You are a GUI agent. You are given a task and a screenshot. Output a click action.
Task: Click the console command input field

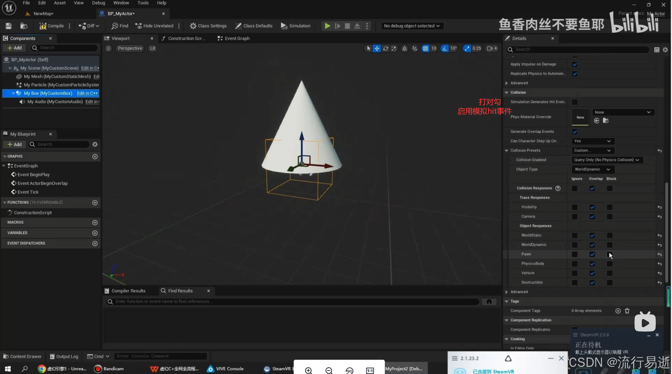pyautogui.click(x=160, y=356)
